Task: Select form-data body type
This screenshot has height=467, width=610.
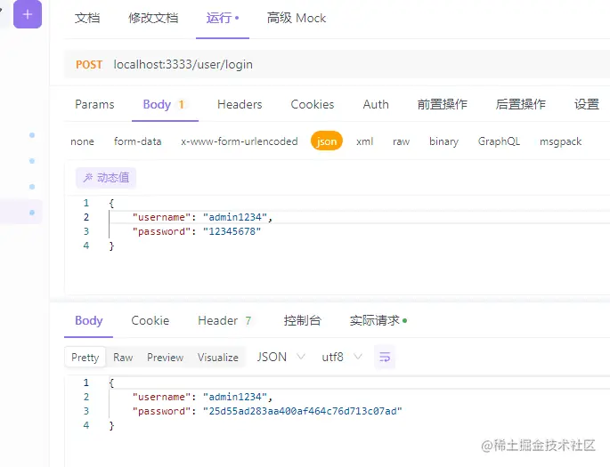Action: click(x=138, y=141)
